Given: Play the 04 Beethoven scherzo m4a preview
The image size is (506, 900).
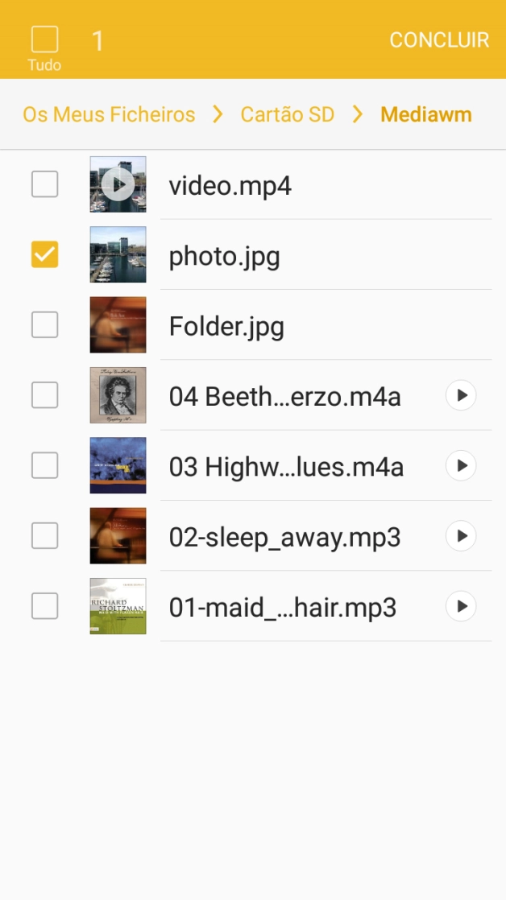Looking at the screenshot, I should click(461, 395).
